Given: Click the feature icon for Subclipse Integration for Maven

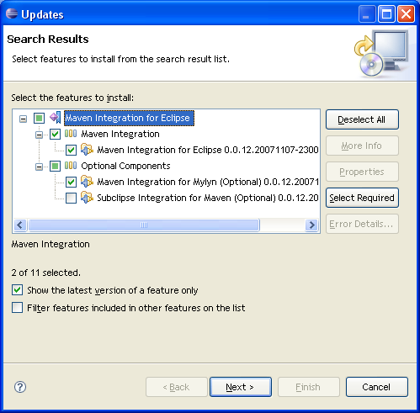Looking at the screenshot, I should 87,198.
